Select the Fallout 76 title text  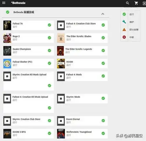click(18, 24)
